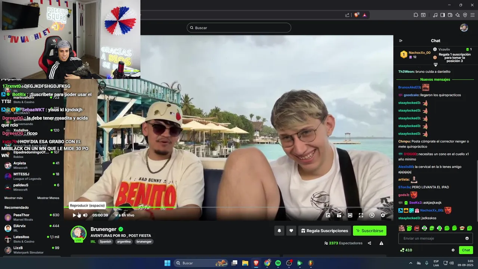Seek on the green video progress bar

229,207
